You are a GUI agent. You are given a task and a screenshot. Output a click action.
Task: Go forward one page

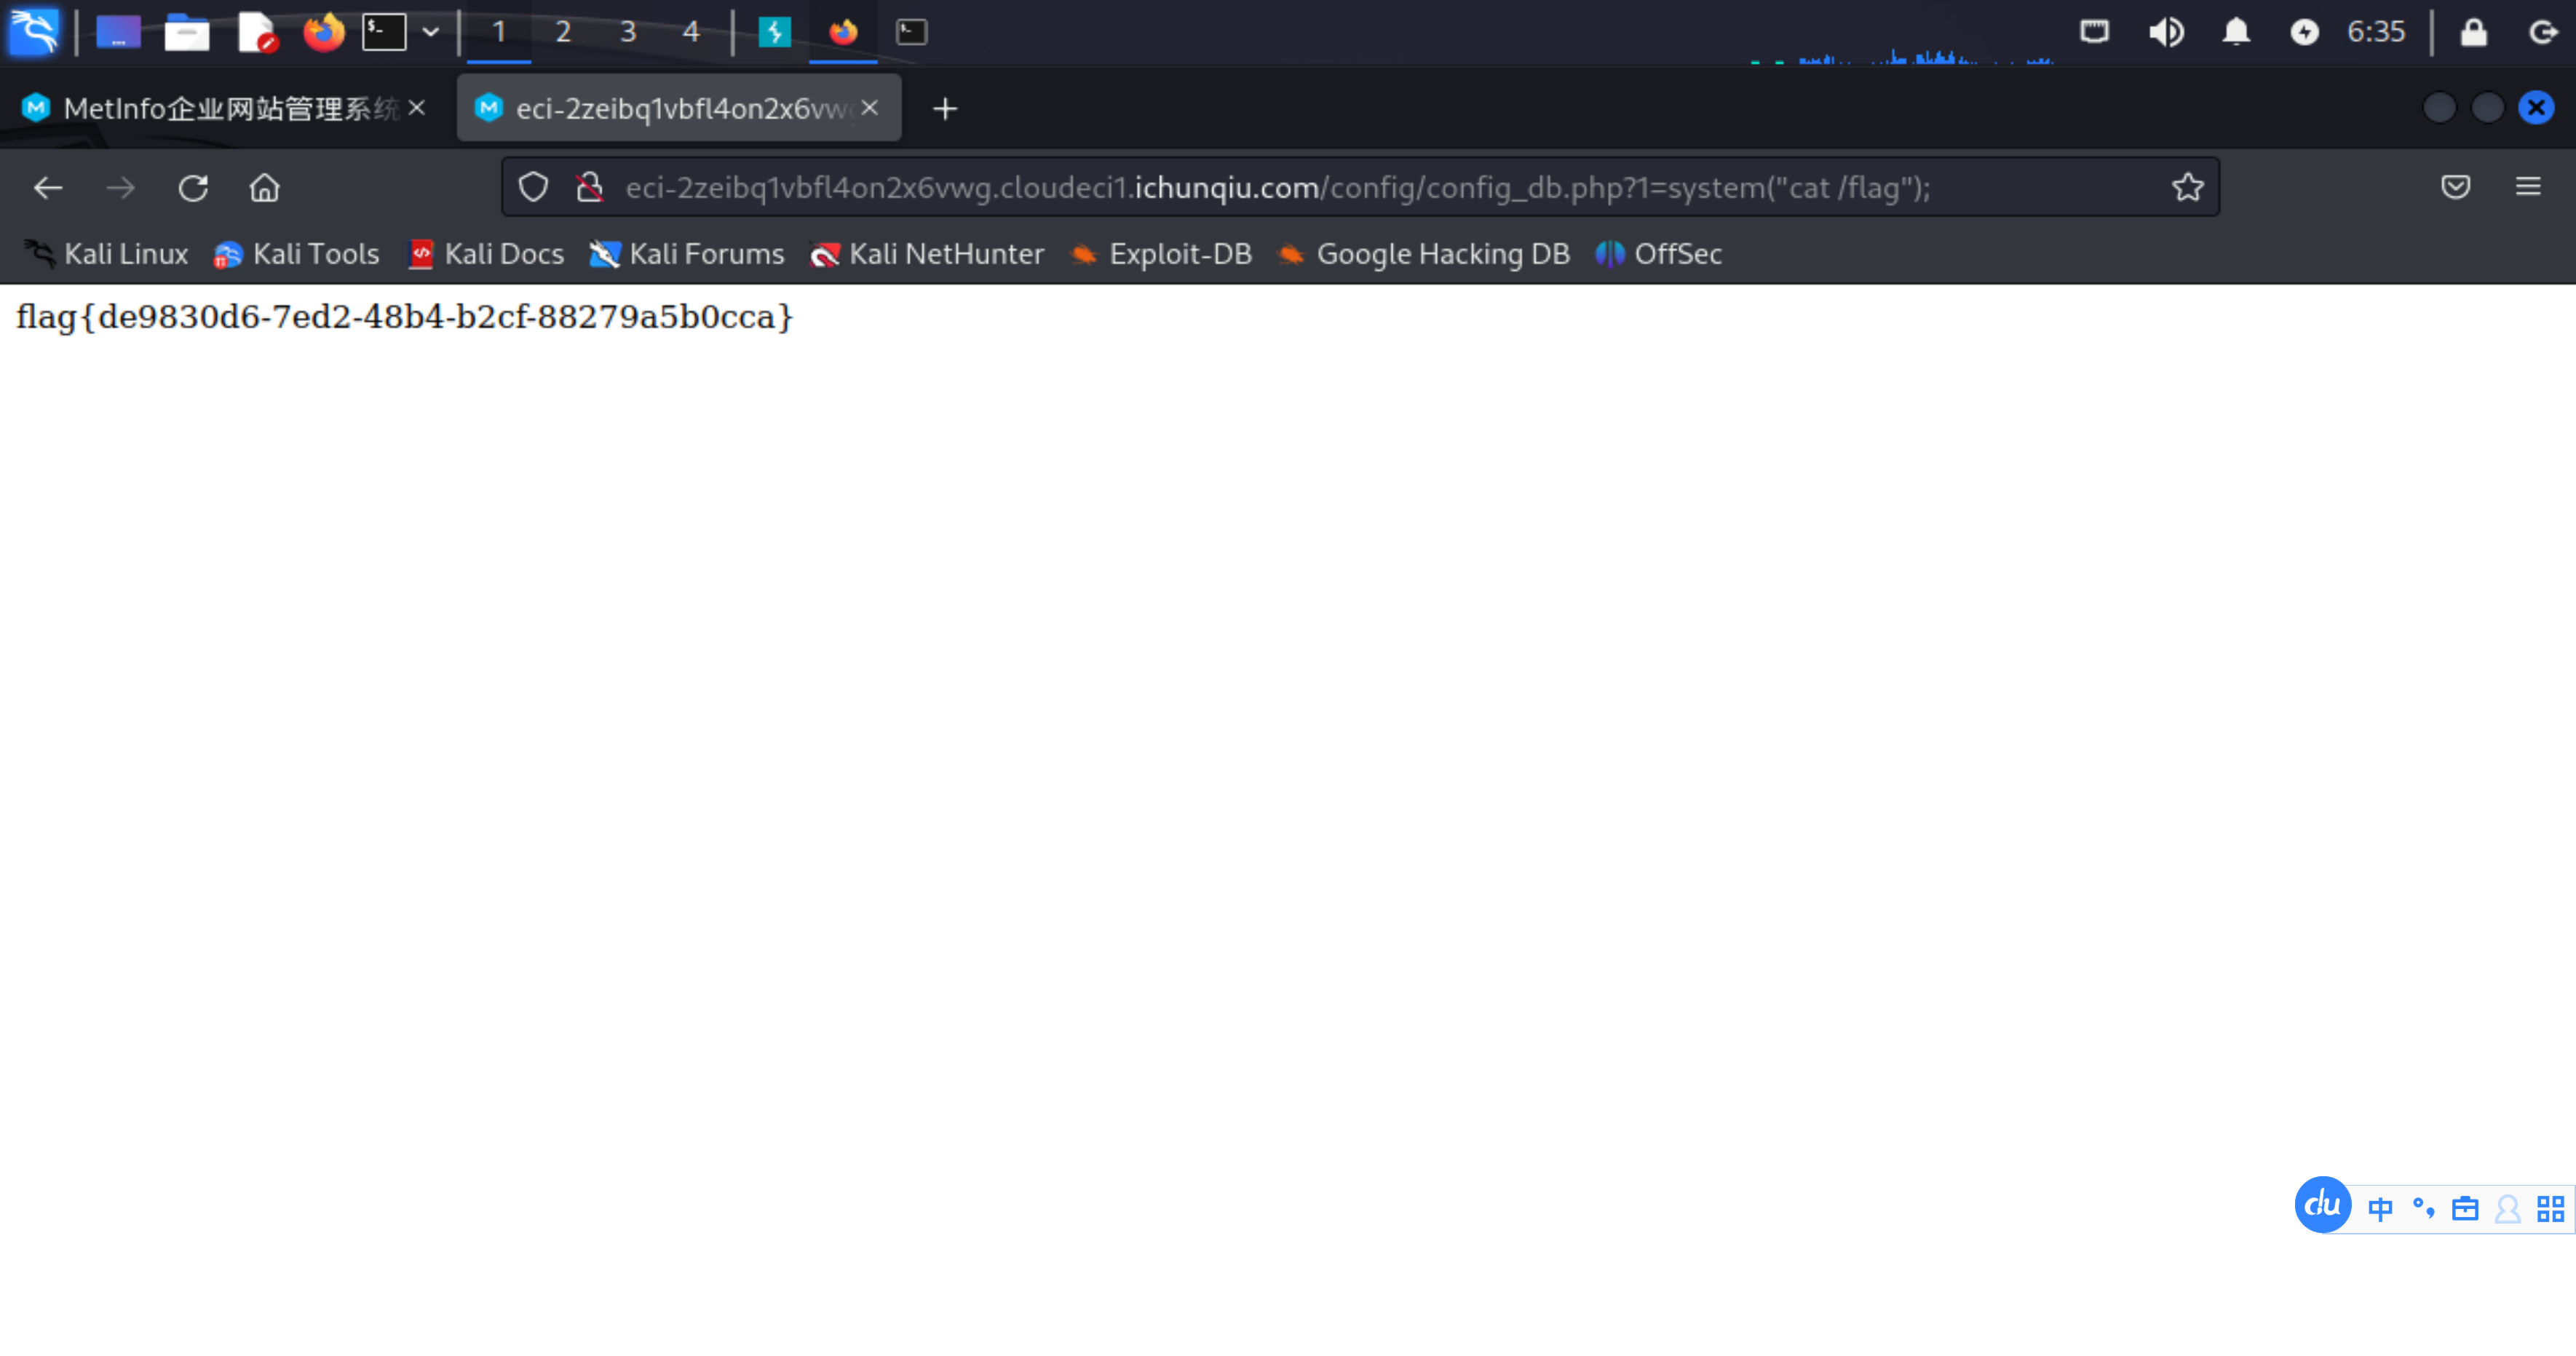tap(120, 188)
